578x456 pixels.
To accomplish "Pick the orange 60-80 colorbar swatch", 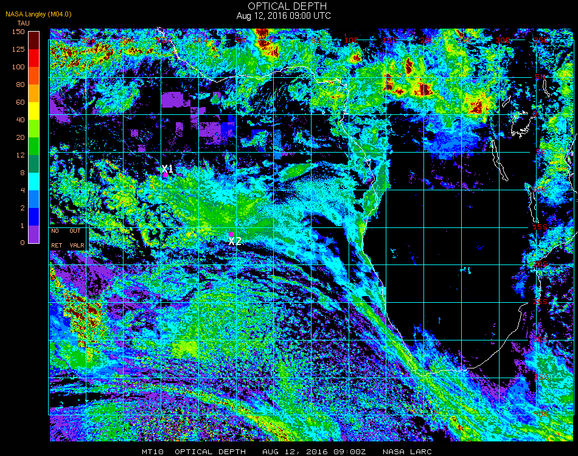I will coord(34,93).
